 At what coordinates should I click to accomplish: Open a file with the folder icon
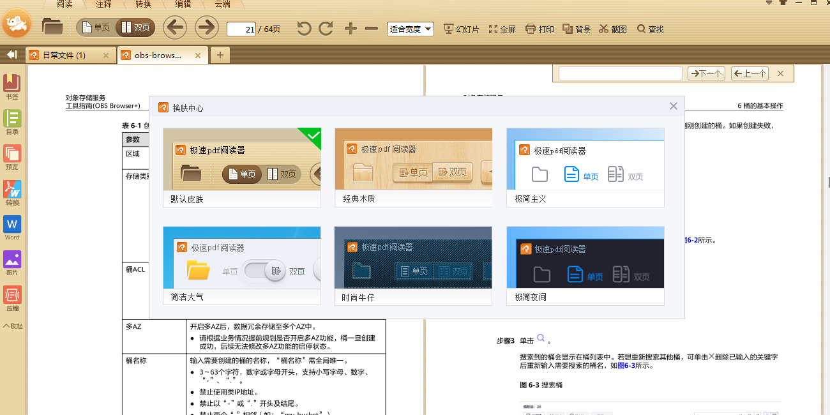pyautogui.click(x=52, y=27)
